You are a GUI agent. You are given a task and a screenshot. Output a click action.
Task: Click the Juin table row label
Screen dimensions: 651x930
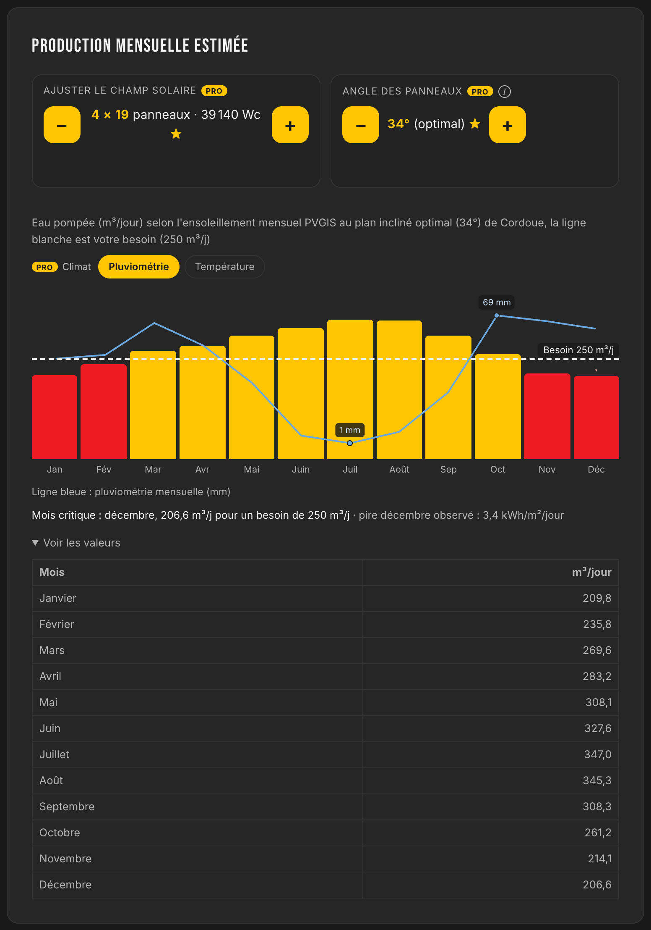click(50, 728)
